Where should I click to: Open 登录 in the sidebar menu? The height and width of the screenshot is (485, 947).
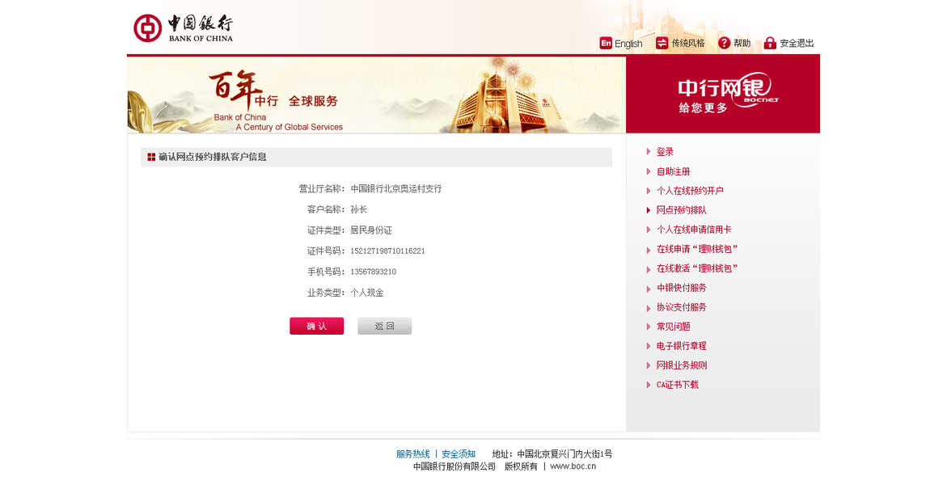coord(665,152)
